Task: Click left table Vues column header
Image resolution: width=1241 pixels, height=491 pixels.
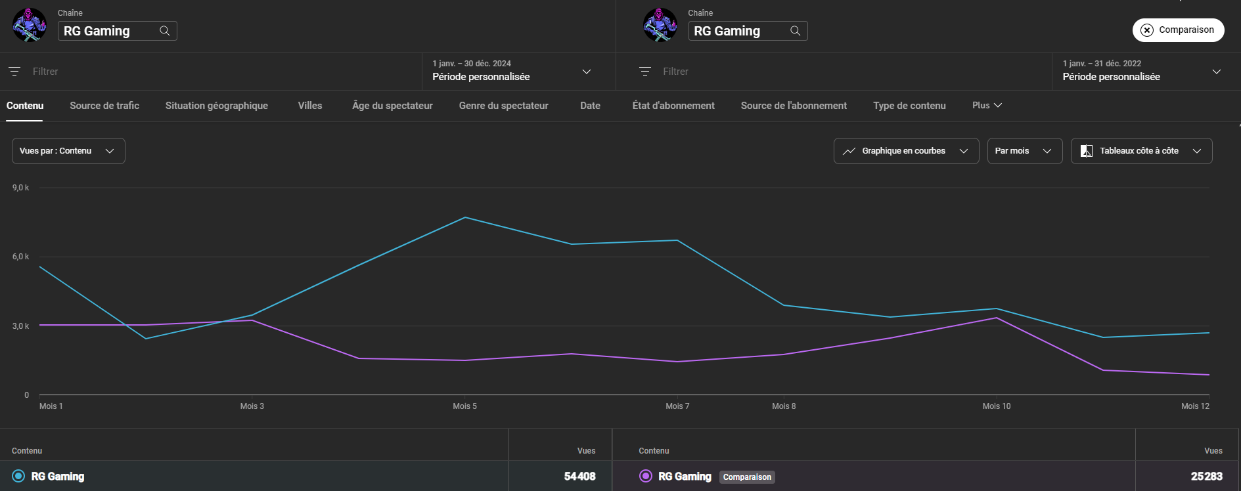Action: tap(586, 451)
